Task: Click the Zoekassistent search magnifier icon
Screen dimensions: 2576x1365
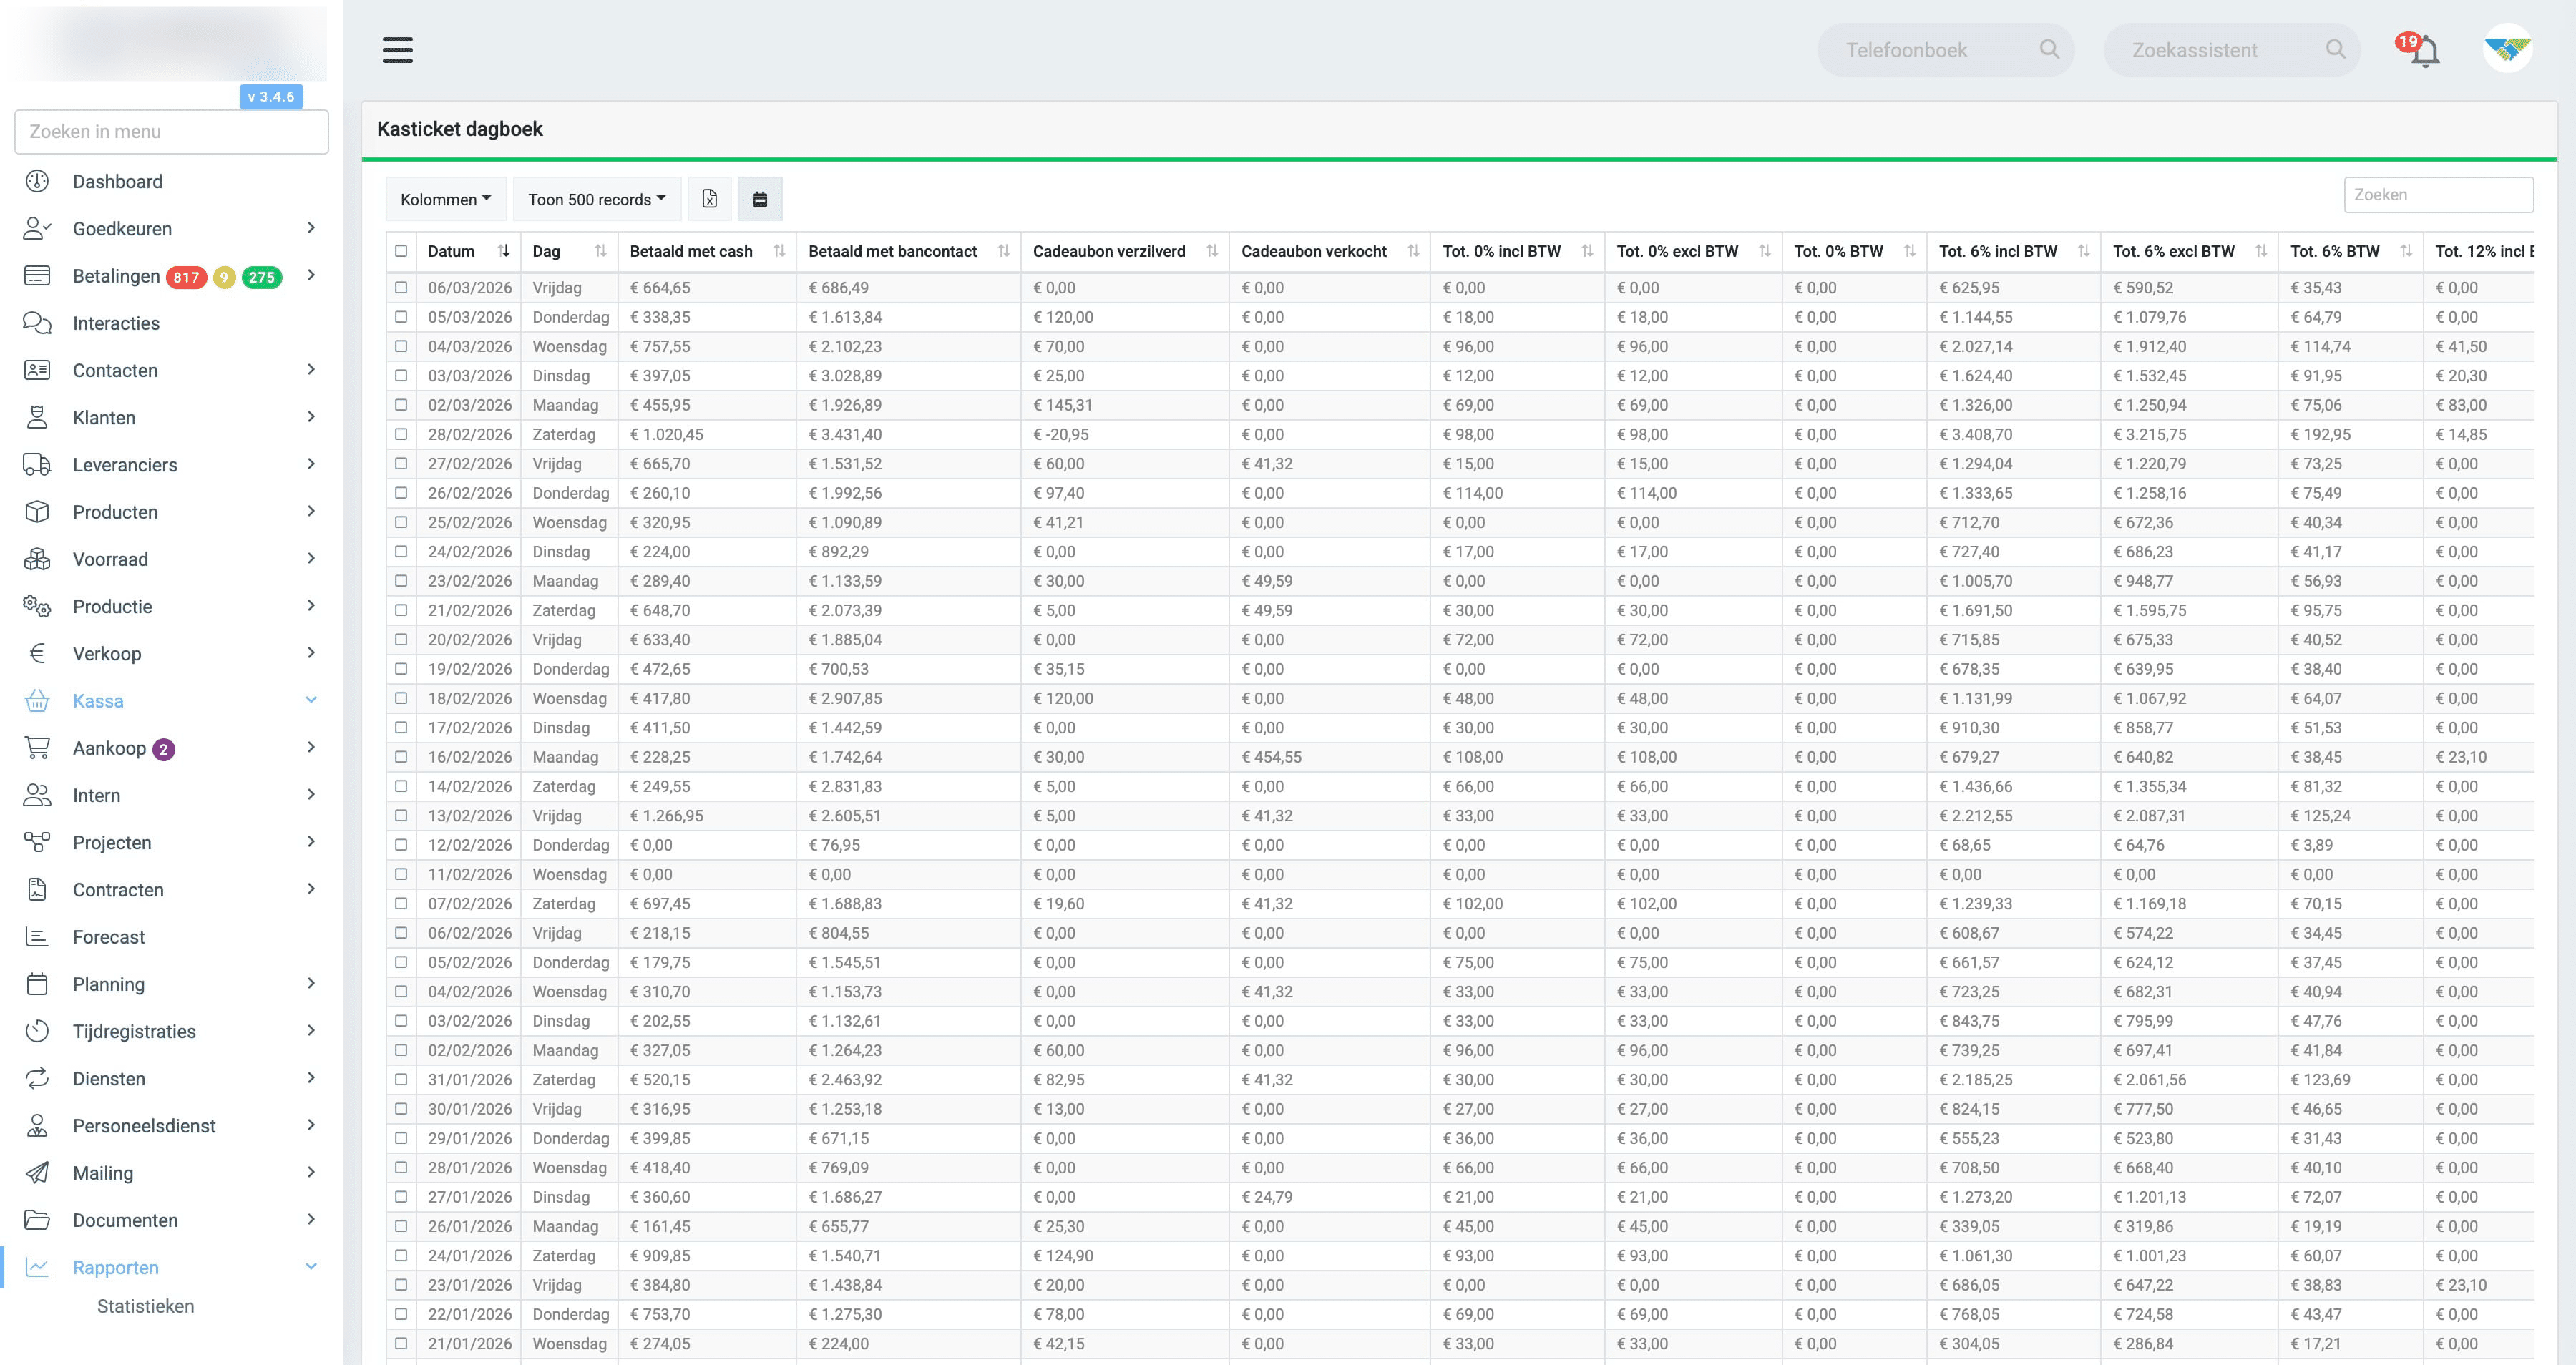Action: (2335, 49)
